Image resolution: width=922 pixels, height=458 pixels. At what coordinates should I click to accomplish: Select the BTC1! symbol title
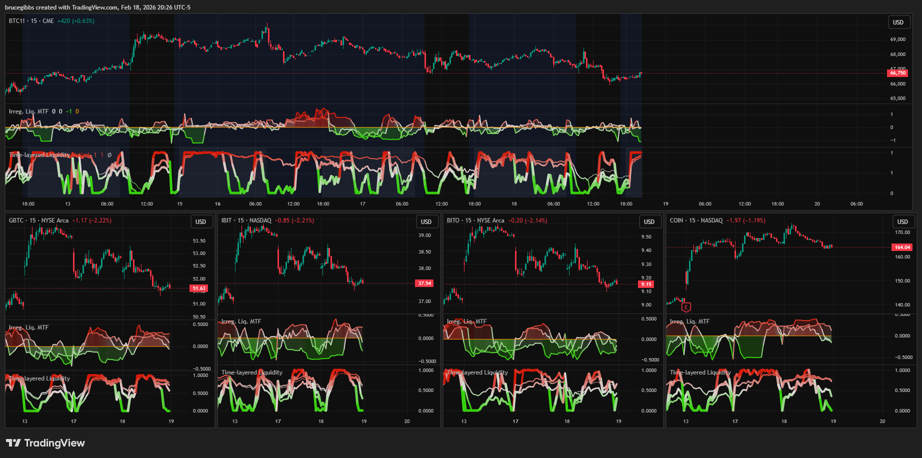(x=31, y=21)
